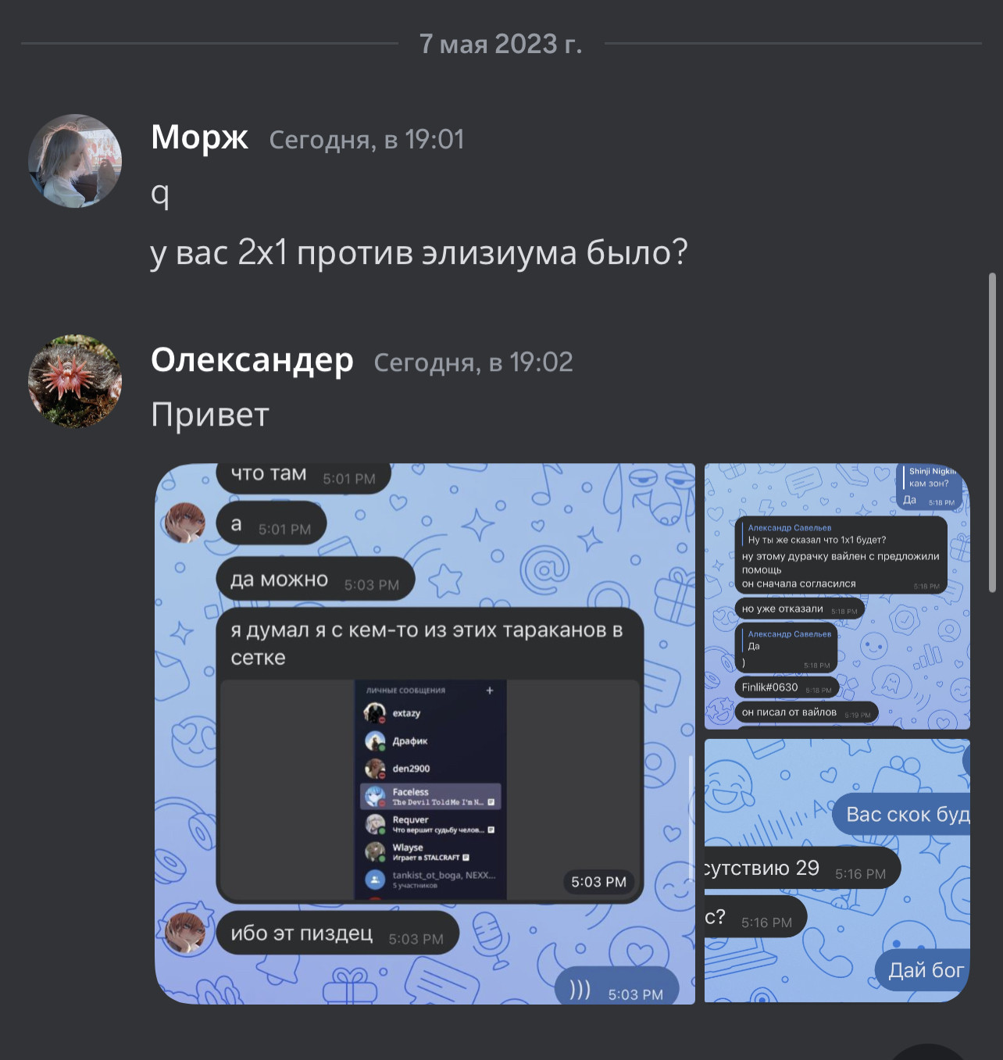The width and height of the screenshot is (1003, 1060).
Task: Click the dark round button at the bottom right corner
Action: coord(929,1052)
